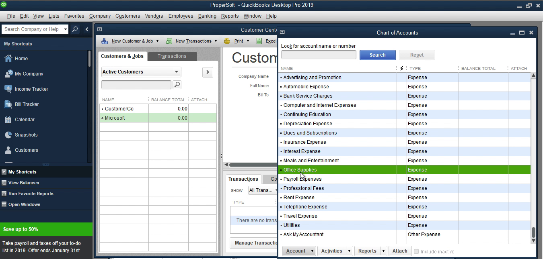This screenshot has height=259, width=543.
Task: Click Search Company or Help field
Action: click(x=32, y=29)
